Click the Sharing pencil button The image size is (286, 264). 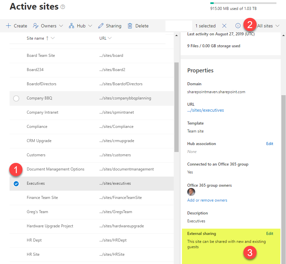pyautogui.click(x=110, y=26)
